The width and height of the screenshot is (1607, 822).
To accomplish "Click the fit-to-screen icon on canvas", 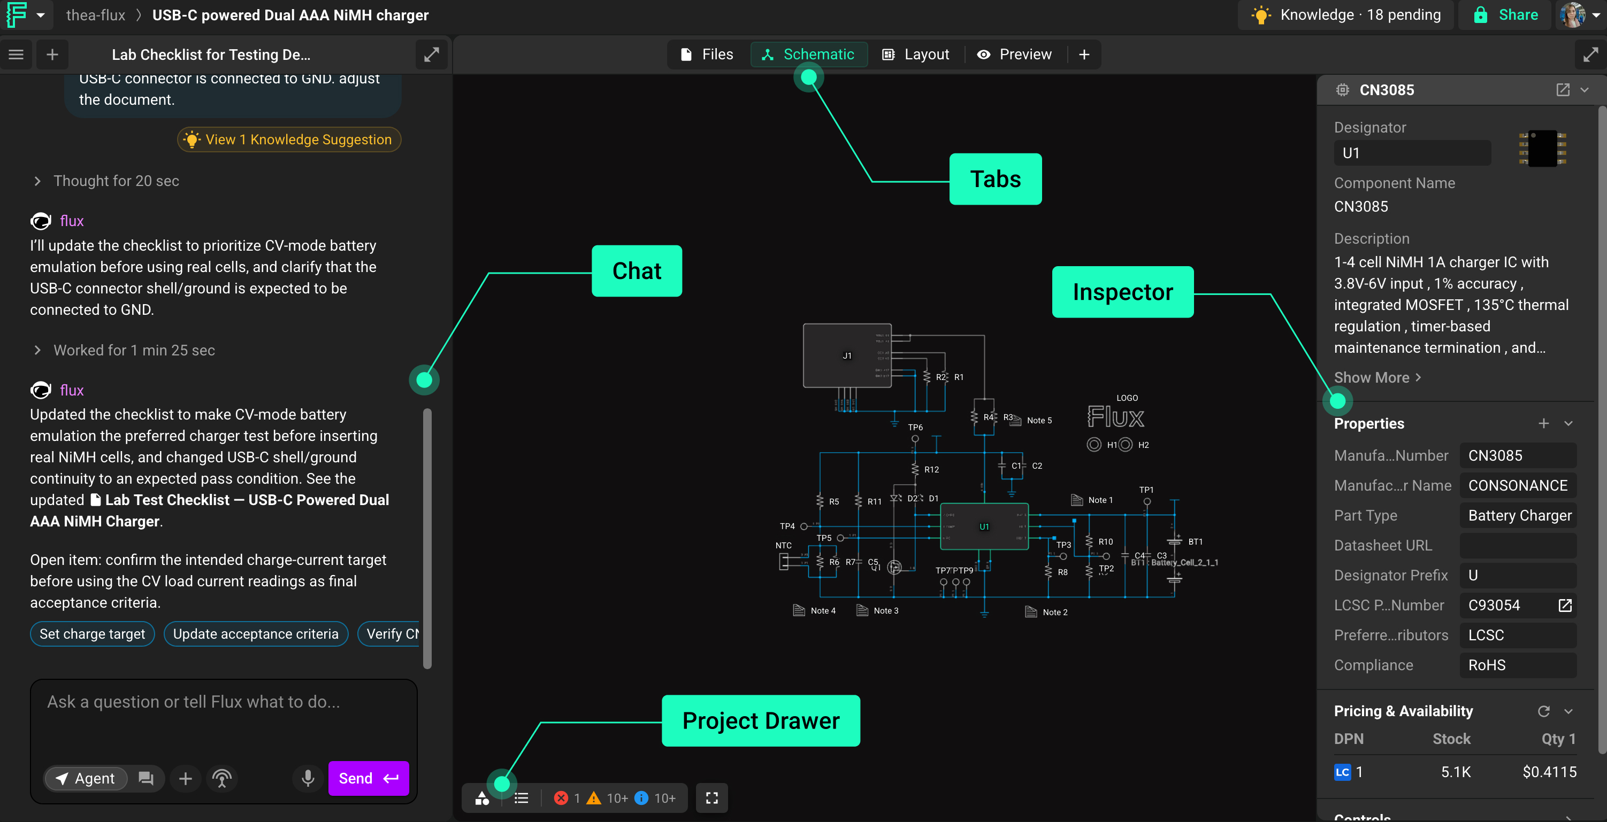I will [x=712, y=798].
